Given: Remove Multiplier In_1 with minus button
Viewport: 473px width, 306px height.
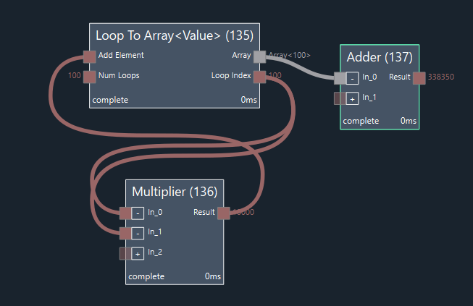Looking at the screenshot, I should (x=138, y=234).
